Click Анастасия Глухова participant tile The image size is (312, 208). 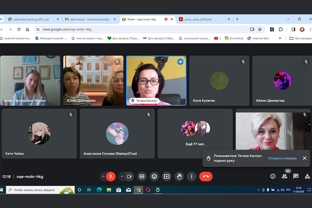pyautogui.click(x=117, y=133)
